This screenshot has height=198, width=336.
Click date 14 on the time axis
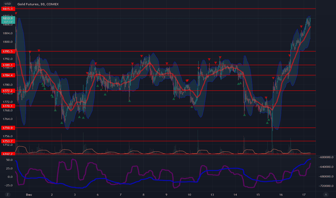click(235, 194)
